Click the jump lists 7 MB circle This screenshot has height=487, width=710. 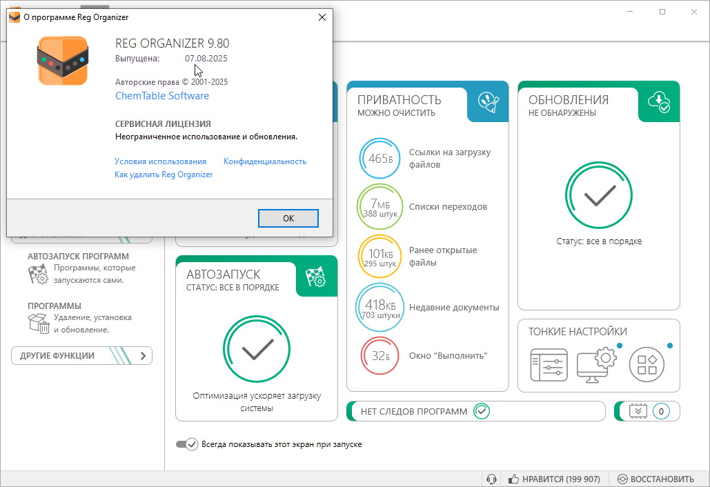coord(380,208)
